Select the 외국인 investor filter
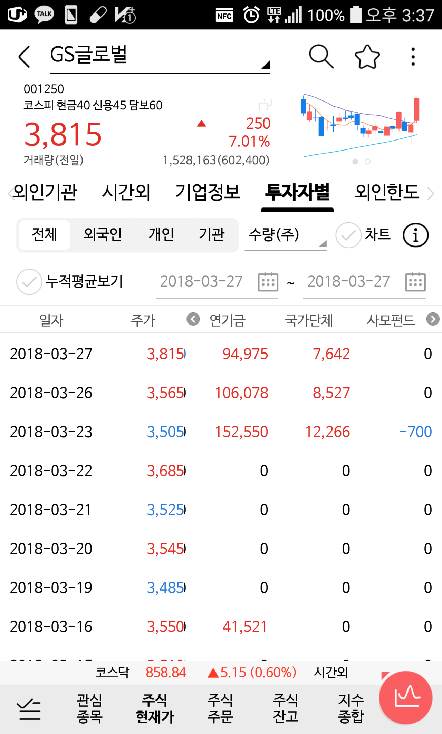Viewport: 442px width, 734px height. (x=103, y=235)
